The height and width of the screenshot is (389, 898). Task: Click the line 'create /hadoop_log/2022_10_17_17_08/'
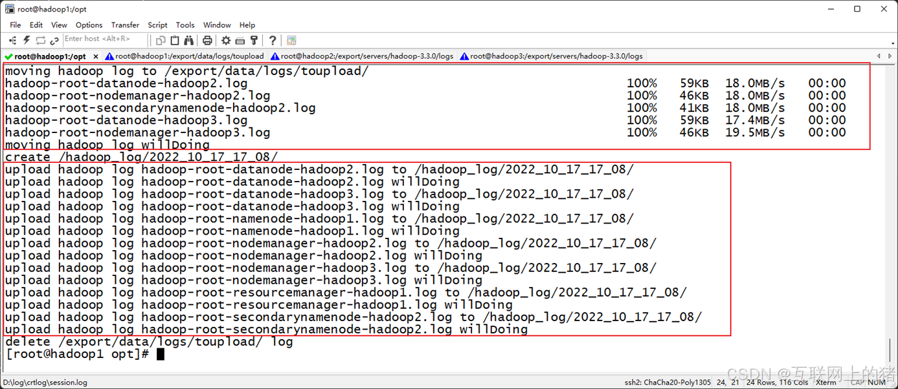(141, 157)
